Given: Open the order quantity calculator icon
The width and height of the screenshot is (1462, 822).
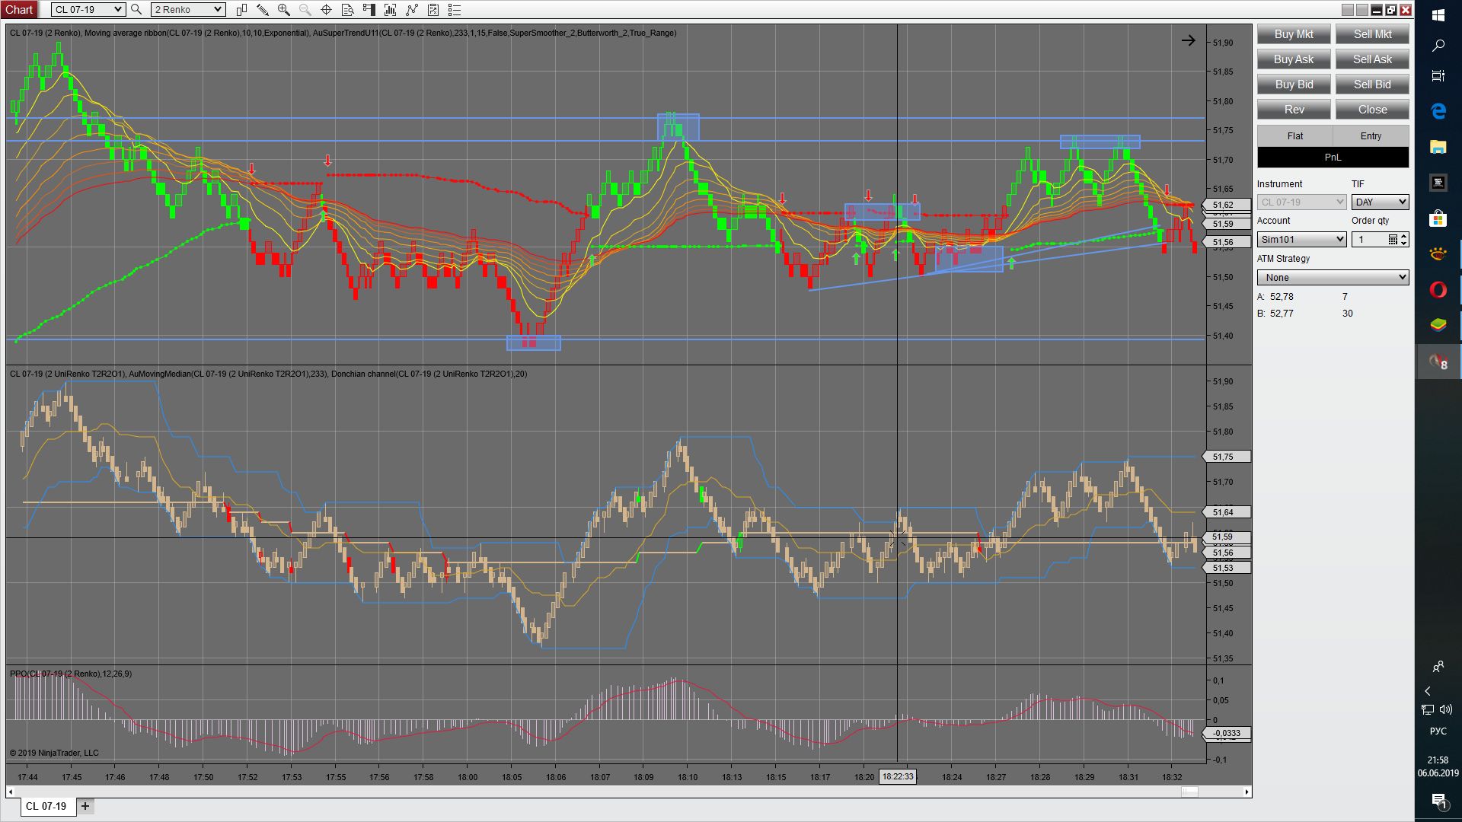Looking at the screenshot, I should click(x=1393, y=240).
